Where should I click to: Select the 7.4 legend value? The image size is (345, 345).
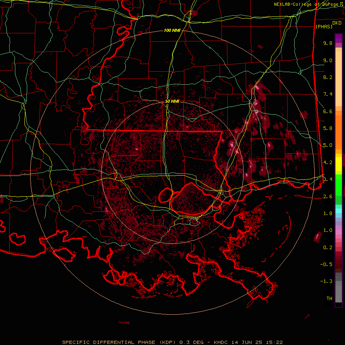click(x=328, y=94)
